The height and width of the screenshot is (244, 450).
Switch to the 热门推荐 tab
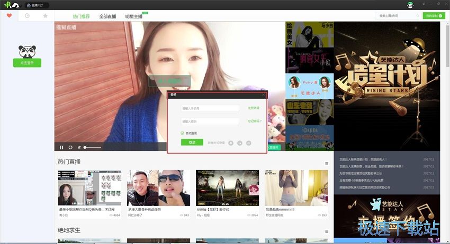coord(81,16)
